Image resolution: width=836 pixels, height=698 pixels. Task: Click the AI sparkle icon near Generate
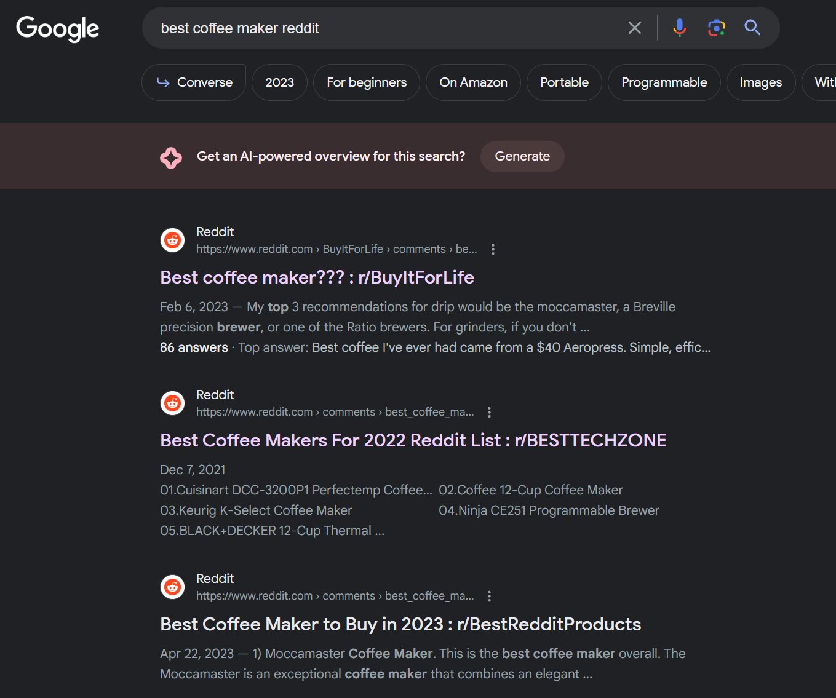point(170,156)
